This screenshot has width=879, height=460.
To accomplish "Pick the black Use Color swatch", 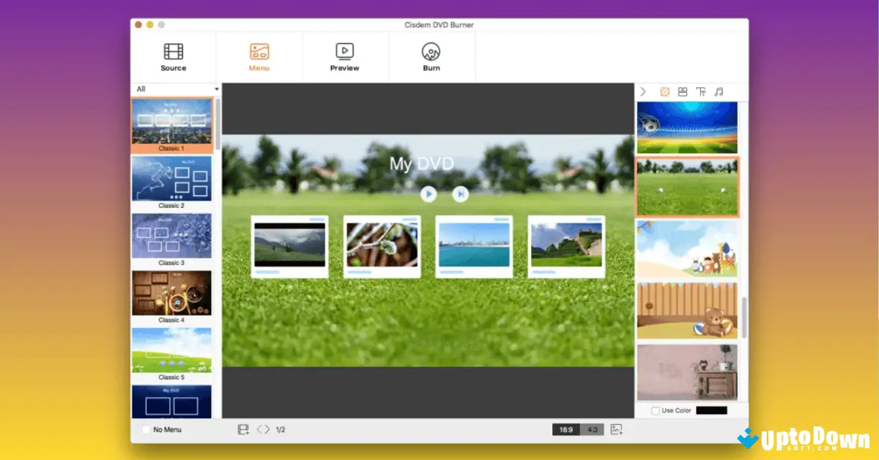I will pos(711,411).
